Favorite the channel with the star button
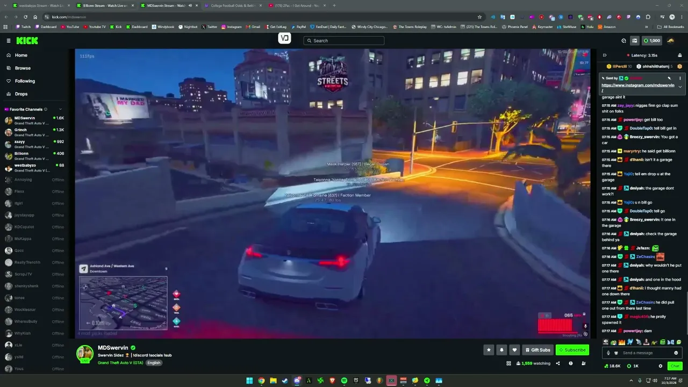Screen dimensions: 688x387 click(489, 350)
